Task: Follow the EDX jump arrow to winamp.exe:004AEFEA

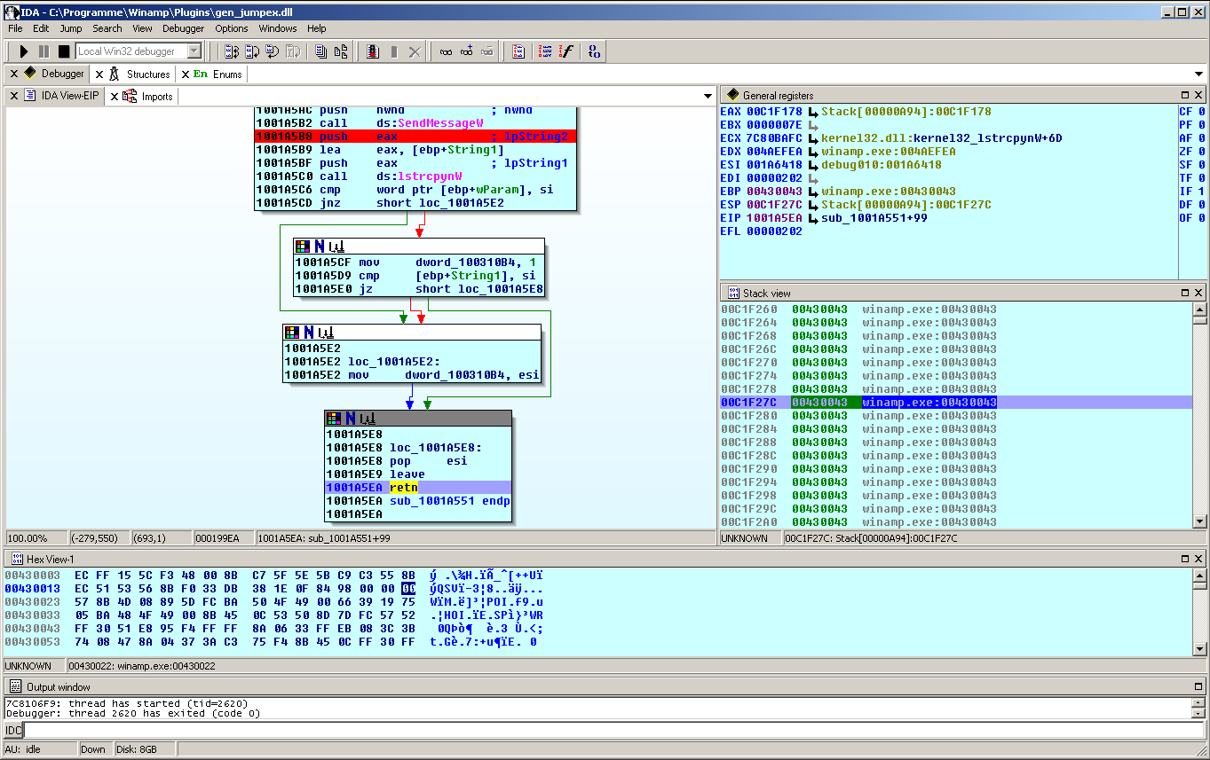Action: [x=812, y=152]
